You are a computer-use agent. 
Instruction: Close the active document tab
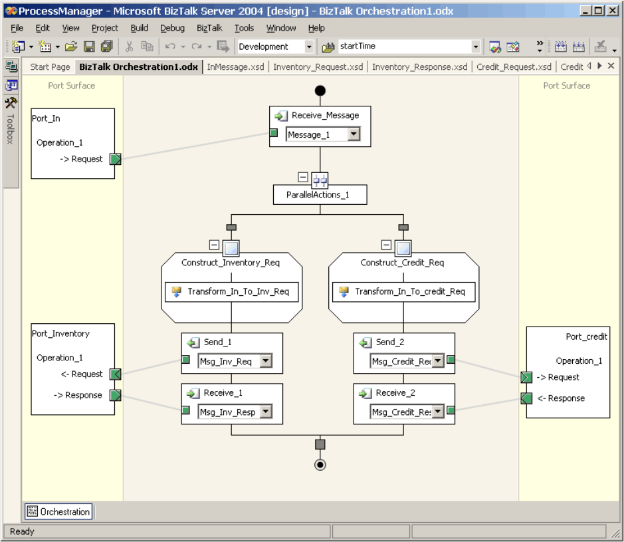click(611, 66)
